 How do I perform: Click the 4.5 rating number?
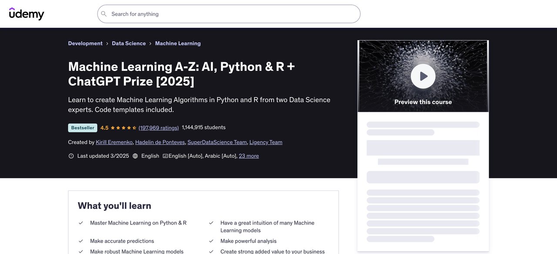pos(104,128)
